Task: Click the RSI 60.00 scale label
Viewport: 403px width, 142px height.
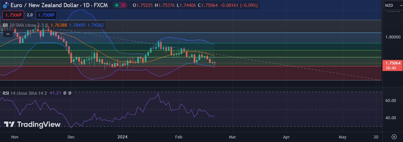Action: tap(391, 101)
